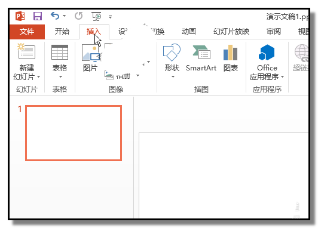The width and height of the screenshot is (318, 228).
Task: Insert a table with 表格 icon
Action: [60, 53]
